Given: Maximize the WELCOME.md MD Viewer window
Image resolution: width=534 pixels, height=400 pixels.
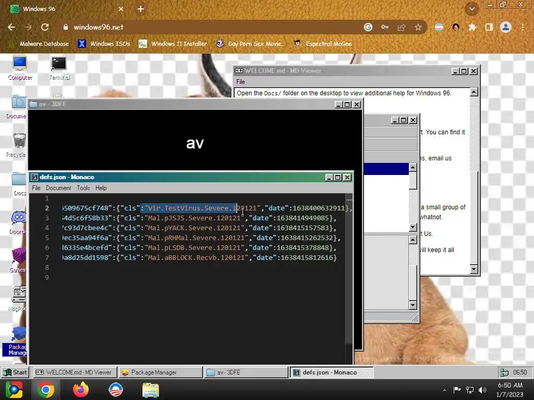Looking at the screenshot, I should pos(464,71).
